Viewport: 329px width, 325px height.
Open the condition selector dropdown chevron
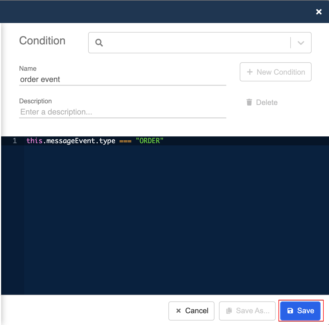[301, 43]
